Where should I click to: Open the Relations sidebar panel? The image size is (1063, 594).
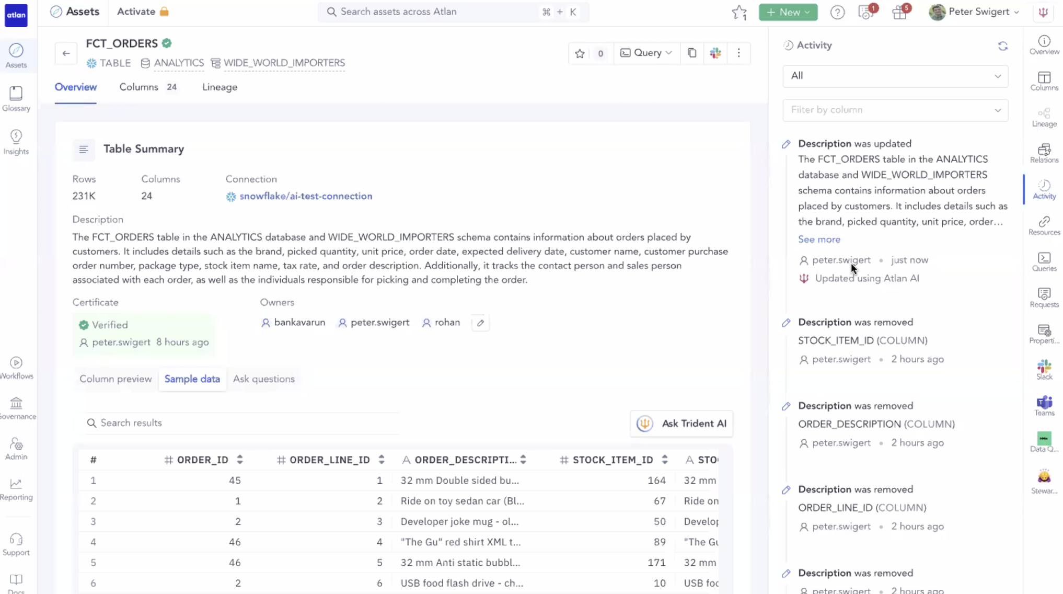point(1044,153)
